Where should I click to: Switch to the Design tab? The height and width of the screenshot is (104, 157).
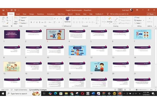pos(32,14)
